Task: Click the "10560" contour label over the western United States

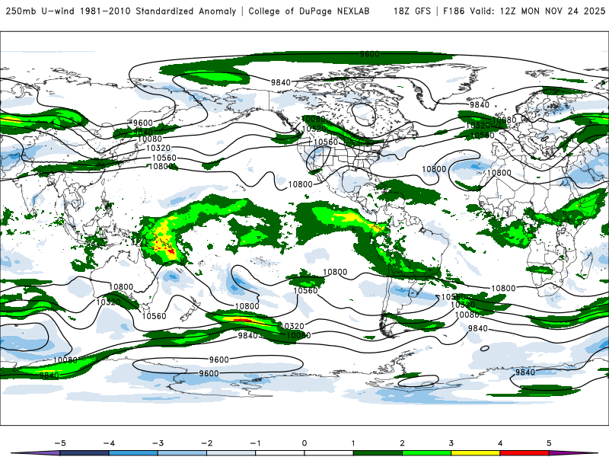Action: coord(326,142)
